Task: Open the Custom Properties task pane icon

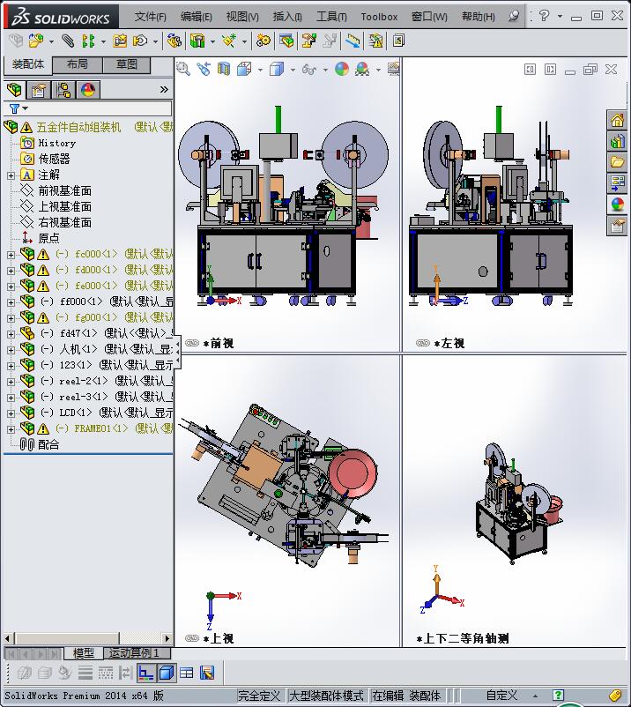Action: pos(617,226)
